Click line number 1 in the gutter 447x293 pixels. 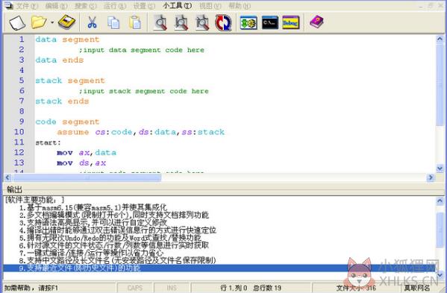(22, 39)
